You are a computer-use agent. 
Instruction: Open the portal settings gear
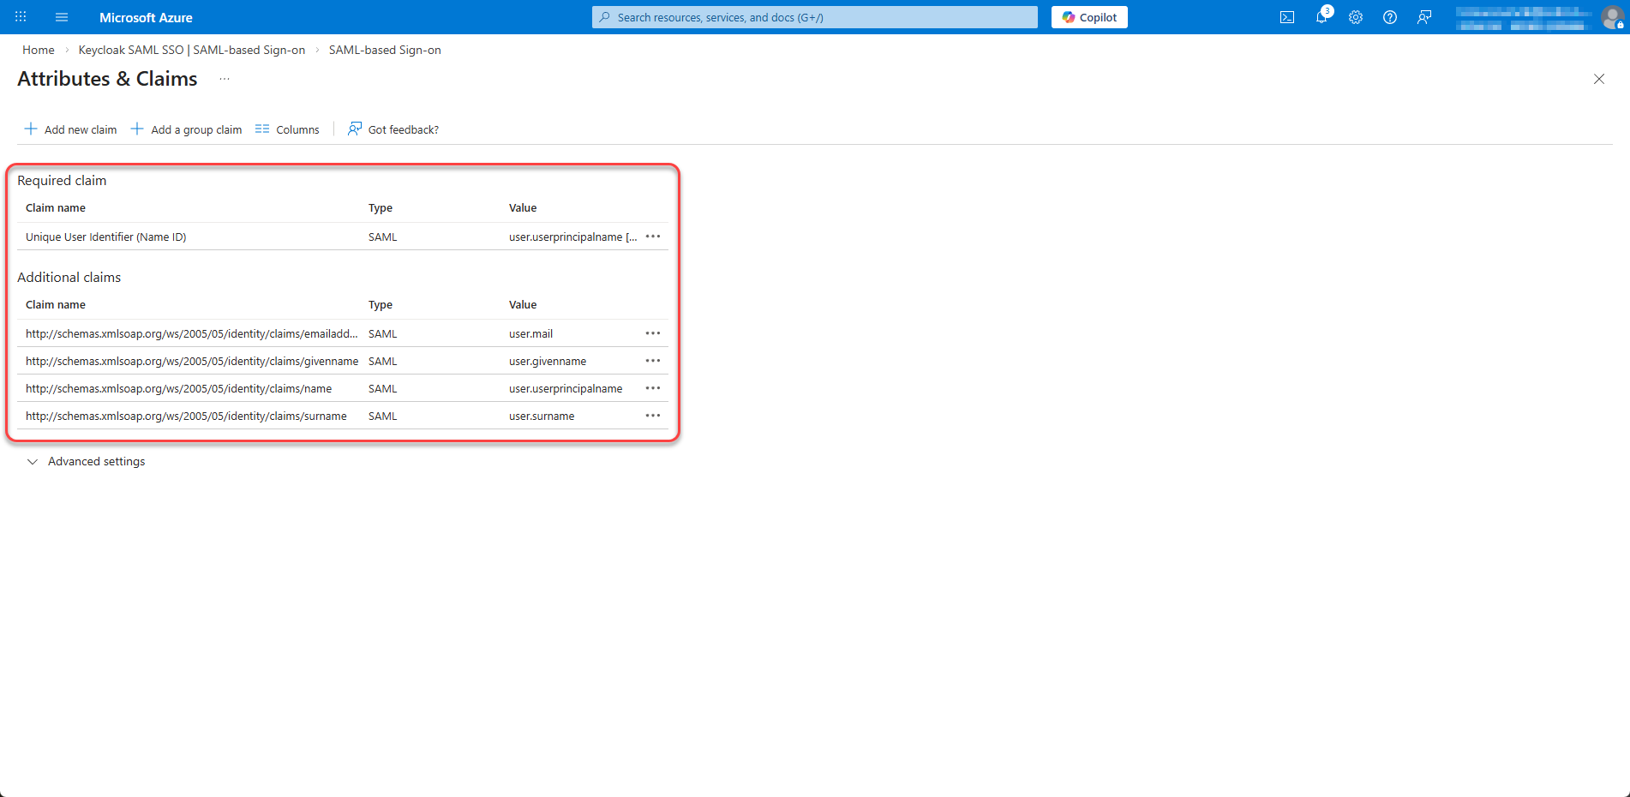[1355, 17]
